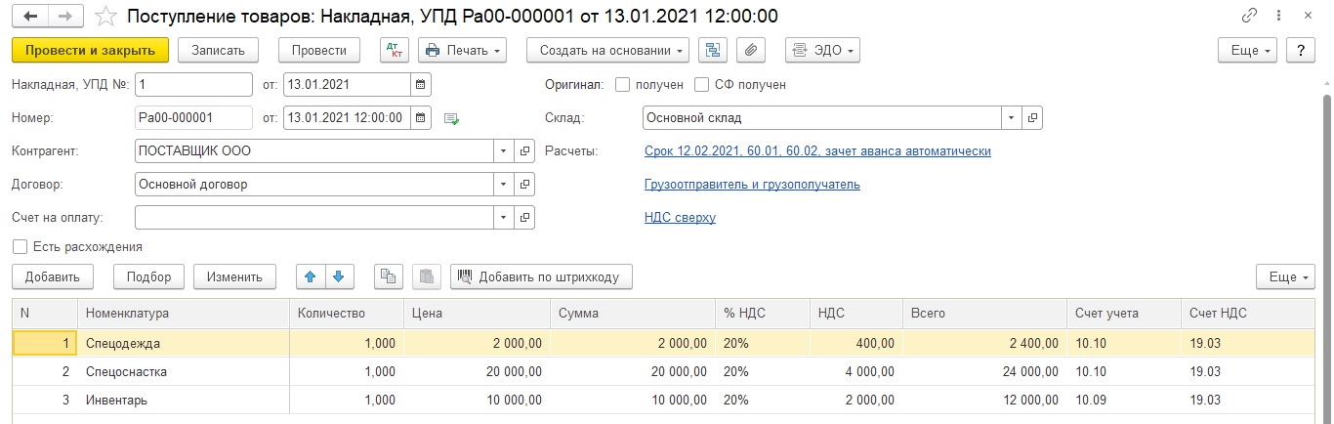Image resolution: width=1334 pixels, height=424 pixels.
Task: Click the Провести и закрыть button
Action: pos(90,50)
